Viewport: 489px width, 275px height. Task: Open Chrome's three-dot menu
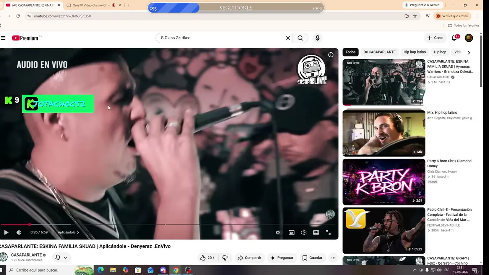[477, 16]
